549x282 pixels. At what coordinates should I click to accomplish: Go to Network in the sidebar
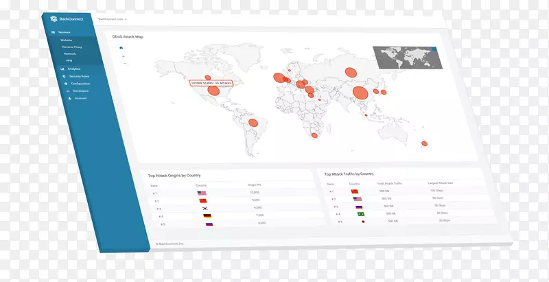click(x=71, y=54)
